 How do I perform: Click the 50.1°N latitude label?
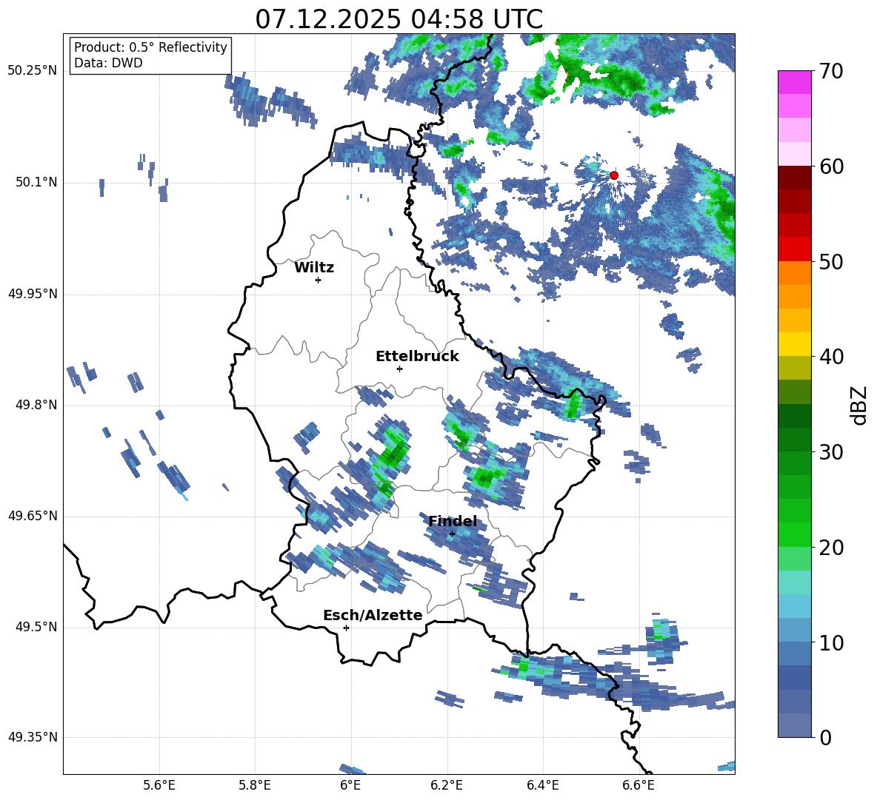[36, 183]
